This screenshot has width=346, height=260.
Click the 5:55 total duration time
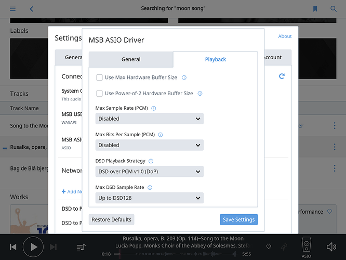pyautogui.click(x=246, y=254)
